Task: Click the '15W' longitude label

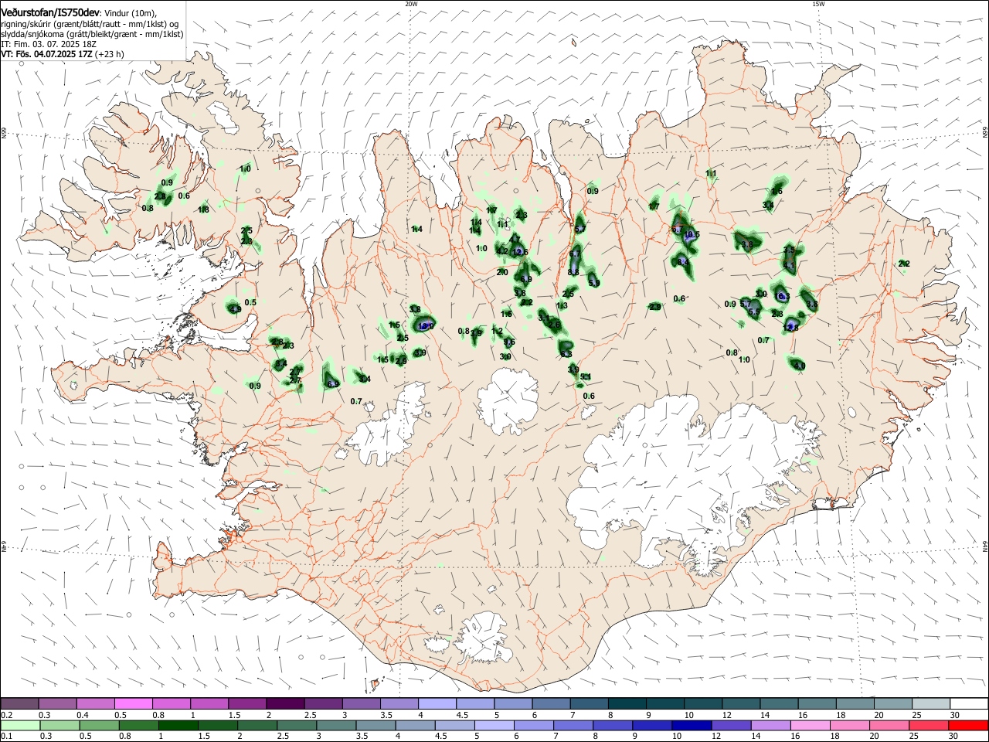Action: 818,4
